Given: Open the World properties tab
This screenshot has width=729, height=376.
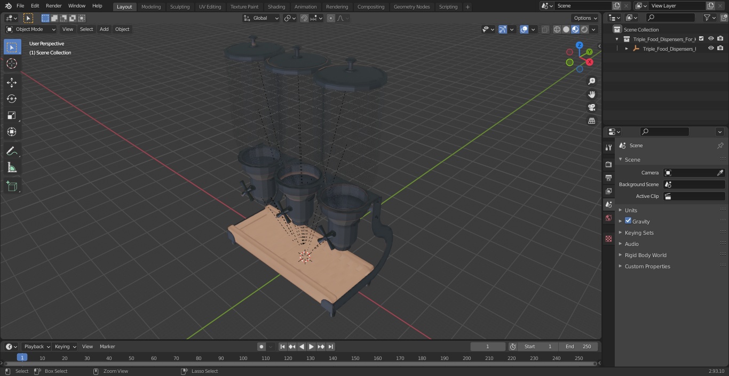Looking at the screenshot, I should pos(608,218).
